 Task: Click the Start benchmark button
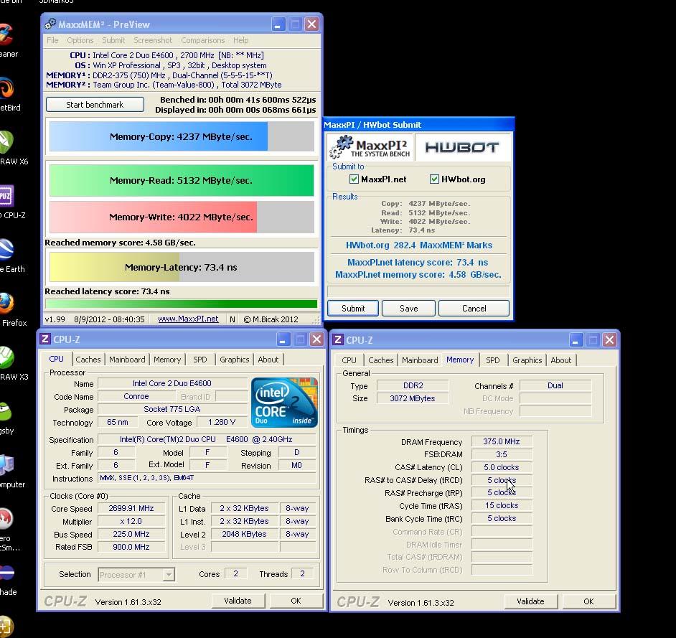pyautogui.click(x=95, y=105)
